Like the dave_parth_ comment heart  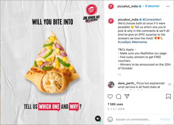click(170, 84)
